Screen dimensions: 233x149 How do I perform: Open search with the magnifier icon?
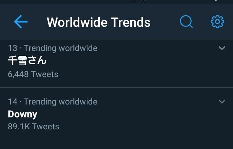click(186, 22)
